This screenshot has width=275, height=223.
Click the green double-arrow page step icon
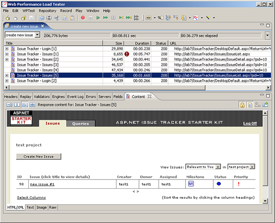tap(129, 18)
